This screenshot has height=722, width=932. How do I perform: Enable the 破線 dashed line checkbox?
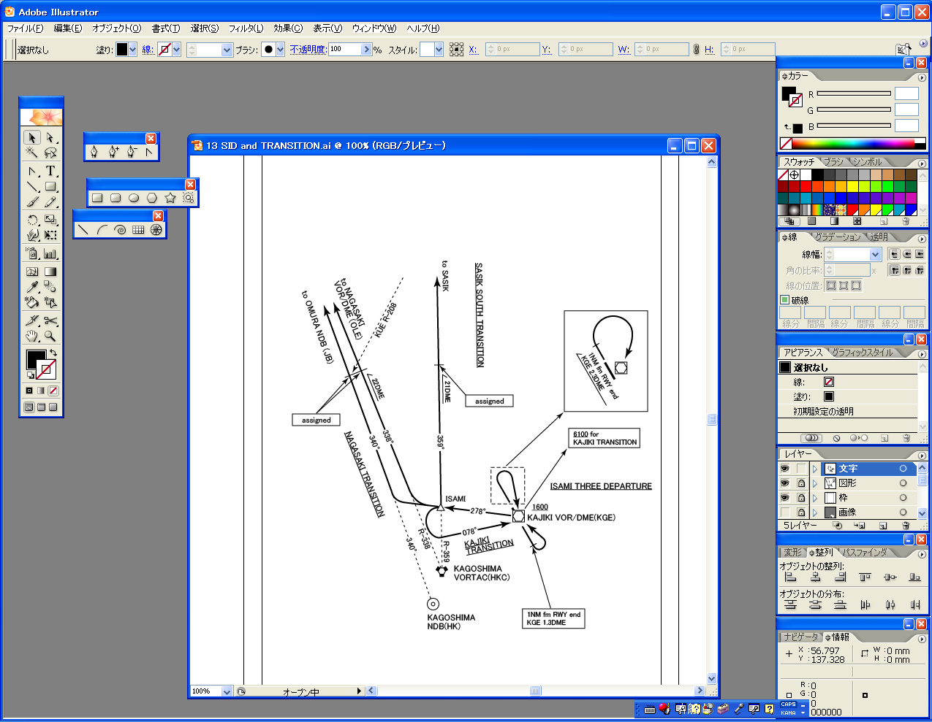point(785,300)
